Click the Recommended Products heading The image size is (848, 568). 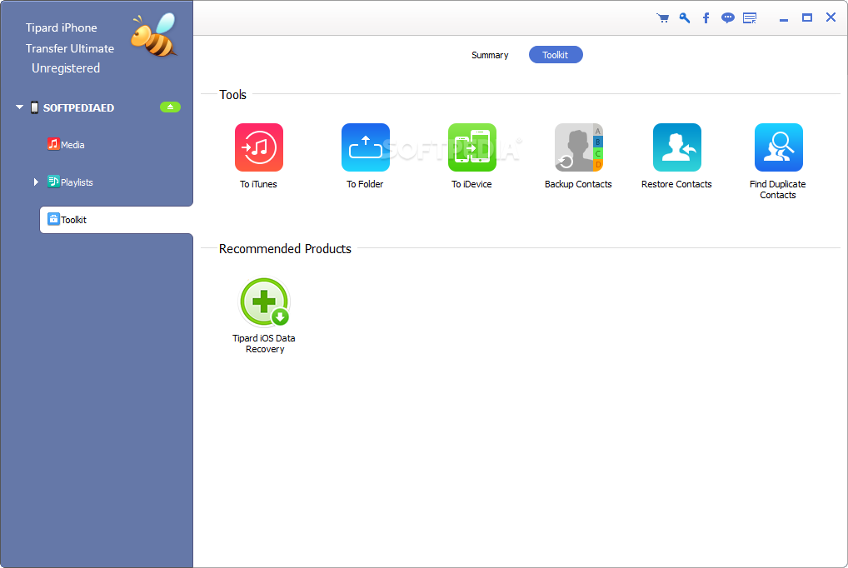[285, 249]
